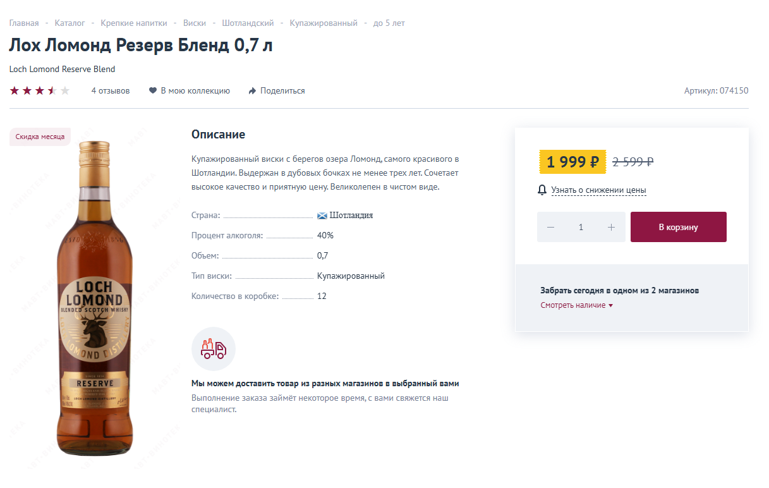The image size is (769, 488).
Task: Click the heart icon for my collection
Action: click(x=152, y=91)
